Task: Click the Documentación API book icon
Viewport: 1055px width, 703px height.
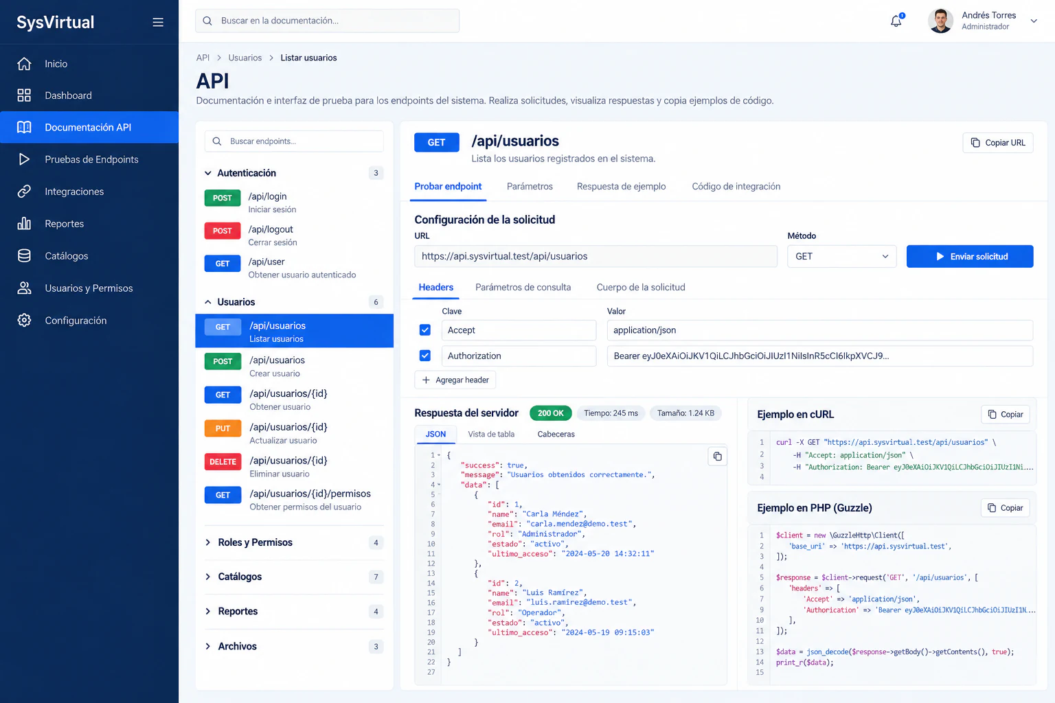Action: point(24,127)
